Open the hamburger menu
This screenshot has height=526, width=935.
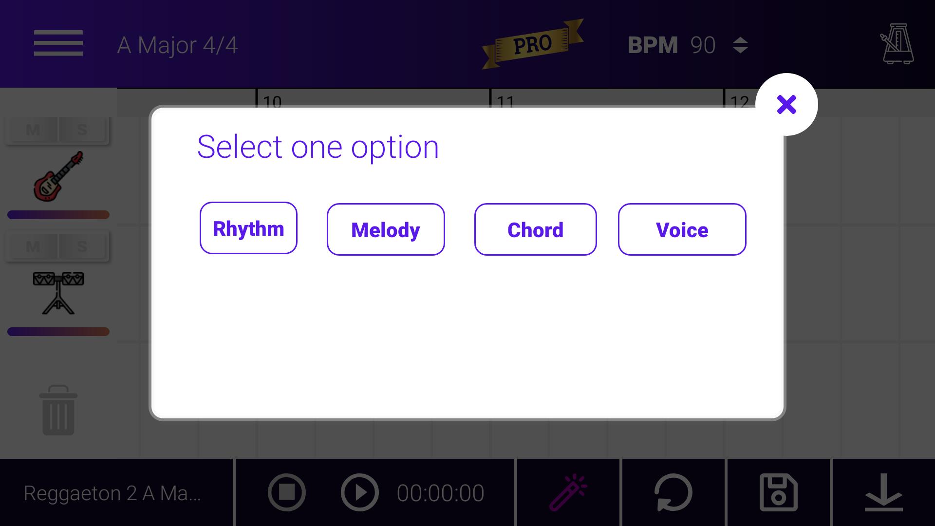pos(58,43)
